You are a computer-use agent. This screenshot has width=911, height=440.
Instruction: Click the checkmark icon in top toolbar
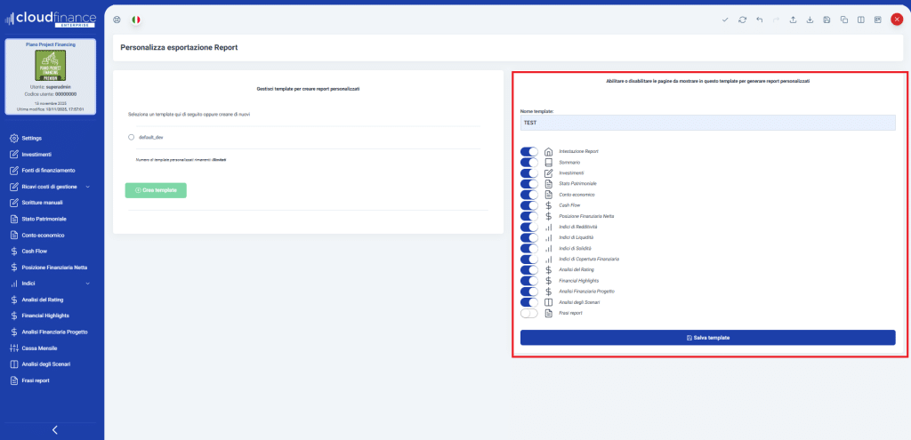725,19
